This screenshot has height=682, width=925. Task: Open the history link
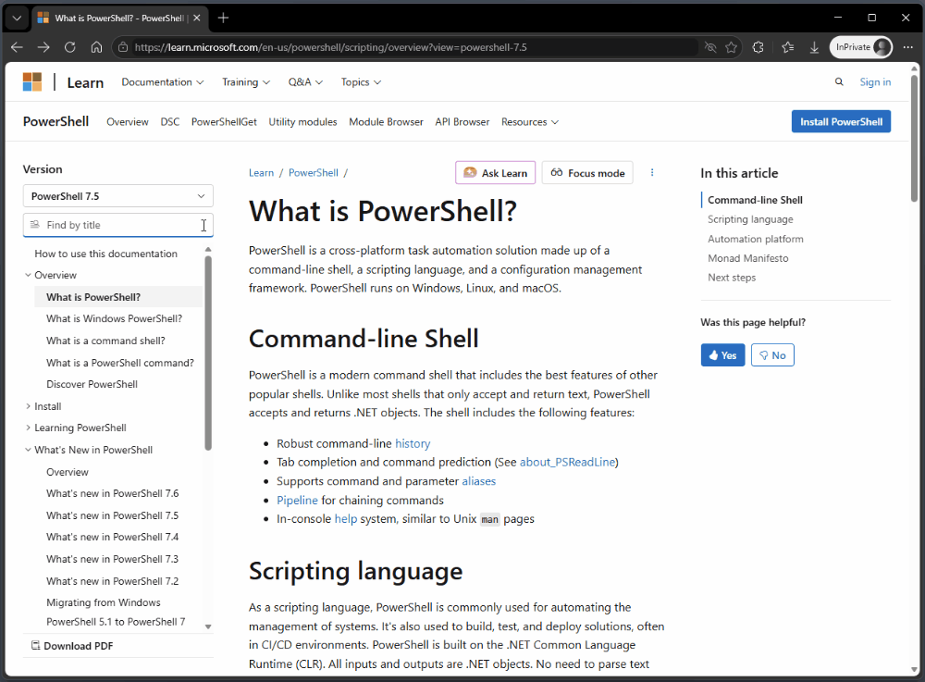coord(413,443)
